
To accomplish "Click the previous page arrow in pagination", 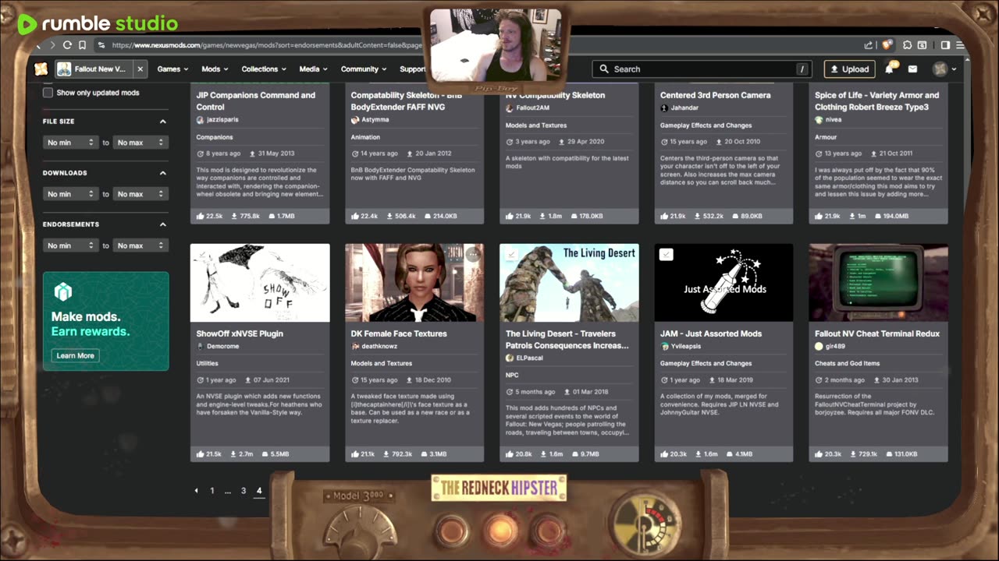I will pyautogui.click(x=197, y=491).
